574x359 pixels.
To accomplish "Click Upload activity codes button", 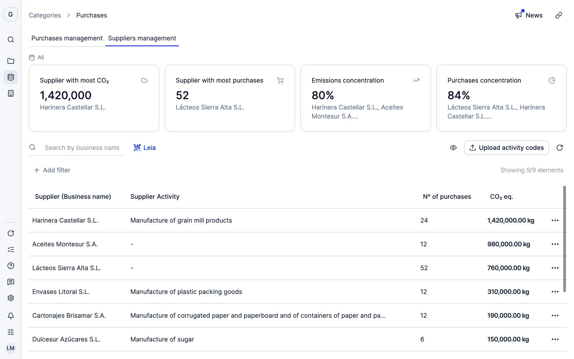I will (506, 148).
